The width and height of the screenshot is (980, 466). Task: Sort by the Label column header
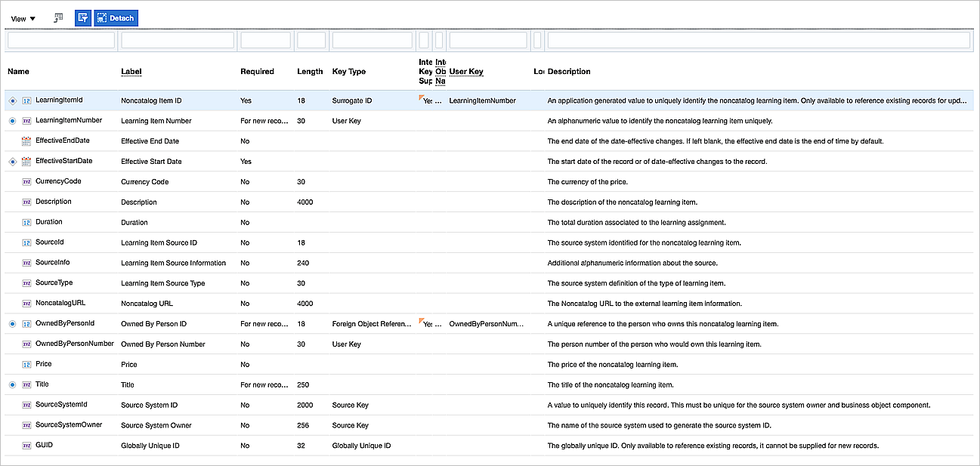click(131, 72)
